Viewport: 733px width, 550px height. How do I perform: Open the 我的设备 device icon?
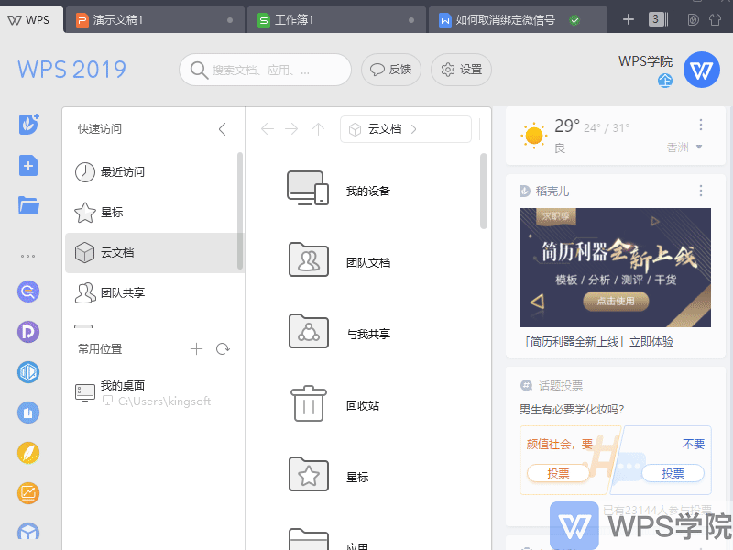coord(308,188)
